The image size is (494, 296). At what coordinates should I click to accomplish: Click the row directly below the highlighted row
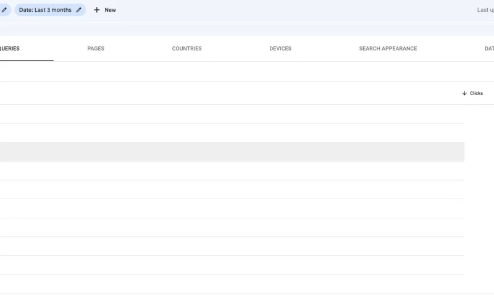pyautogui.click(x=232, y=171)
